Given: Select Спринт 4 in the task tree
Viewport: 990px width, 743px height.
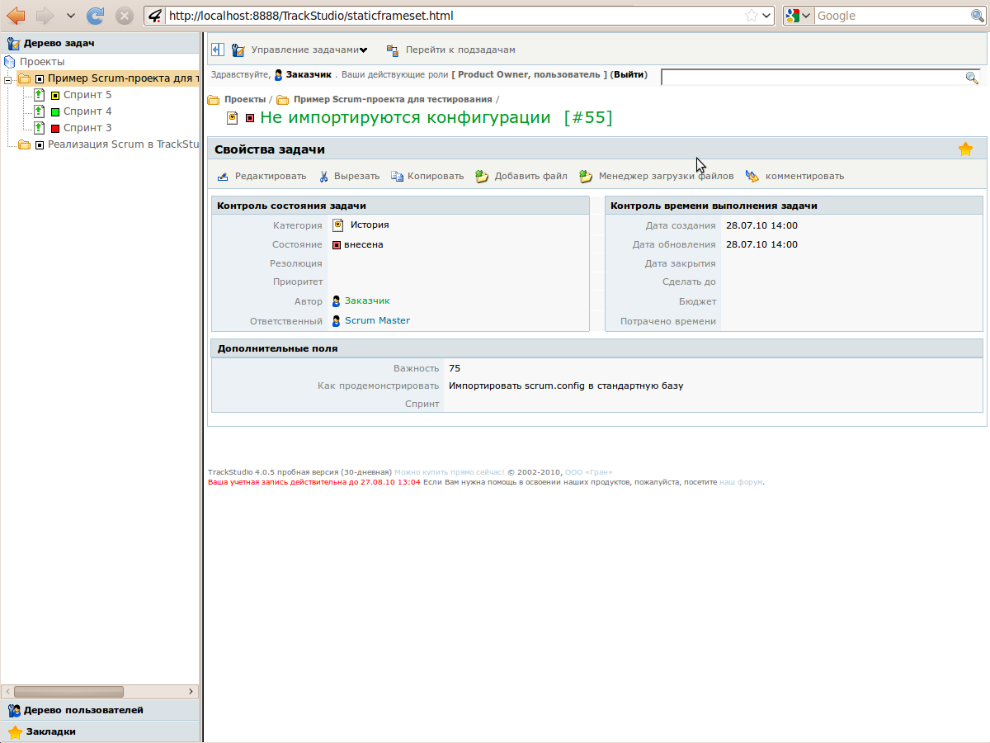Looking at the screenshot, I should (x=87, y=111).
